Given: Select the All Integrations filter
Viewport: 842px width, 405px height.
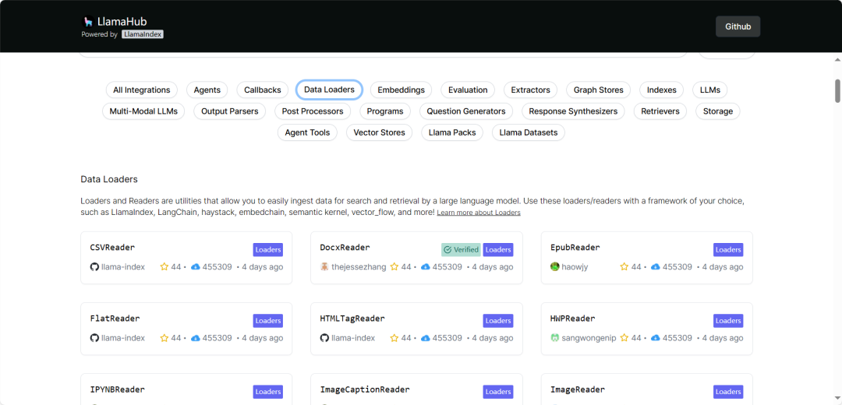Looking at the screenshot, I should point(142,90).
